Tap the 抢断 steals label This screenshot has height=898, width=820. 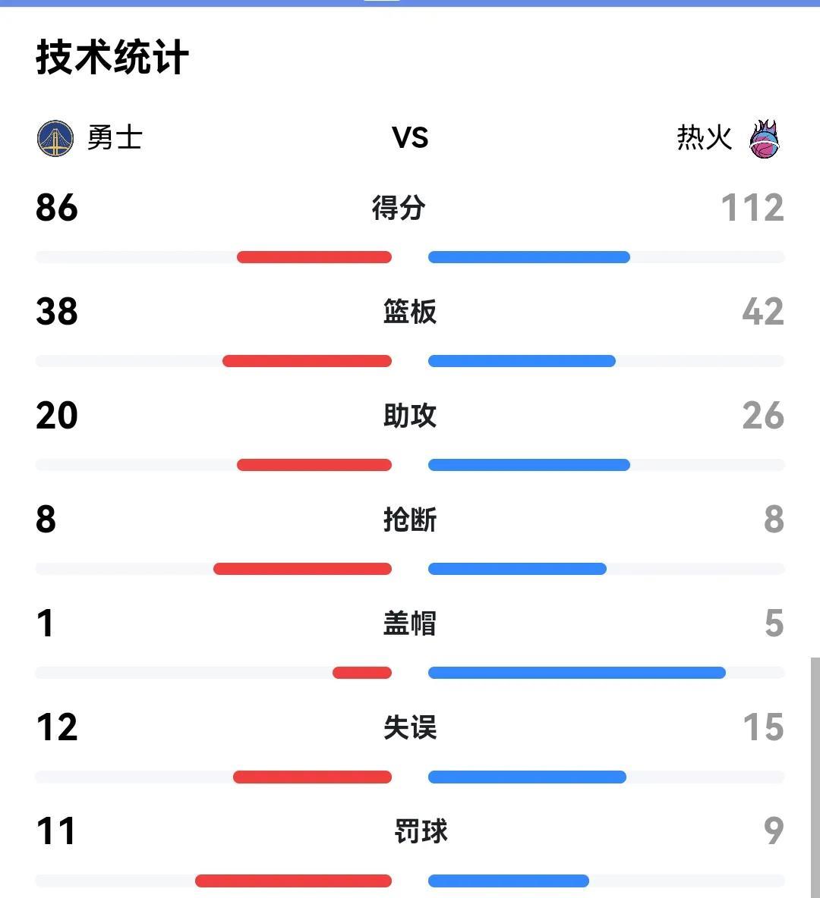pos(410,520)
